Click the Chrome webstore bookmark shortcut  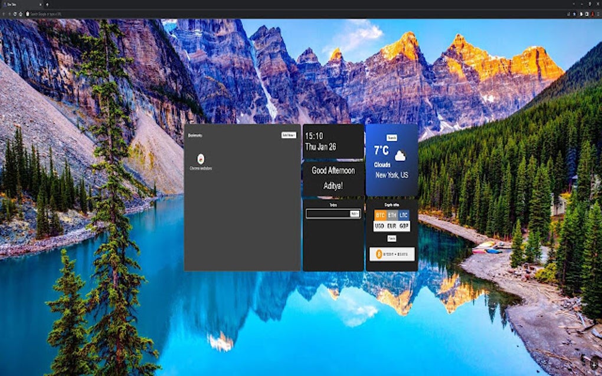pyautogui.click(x=201, y=159)
